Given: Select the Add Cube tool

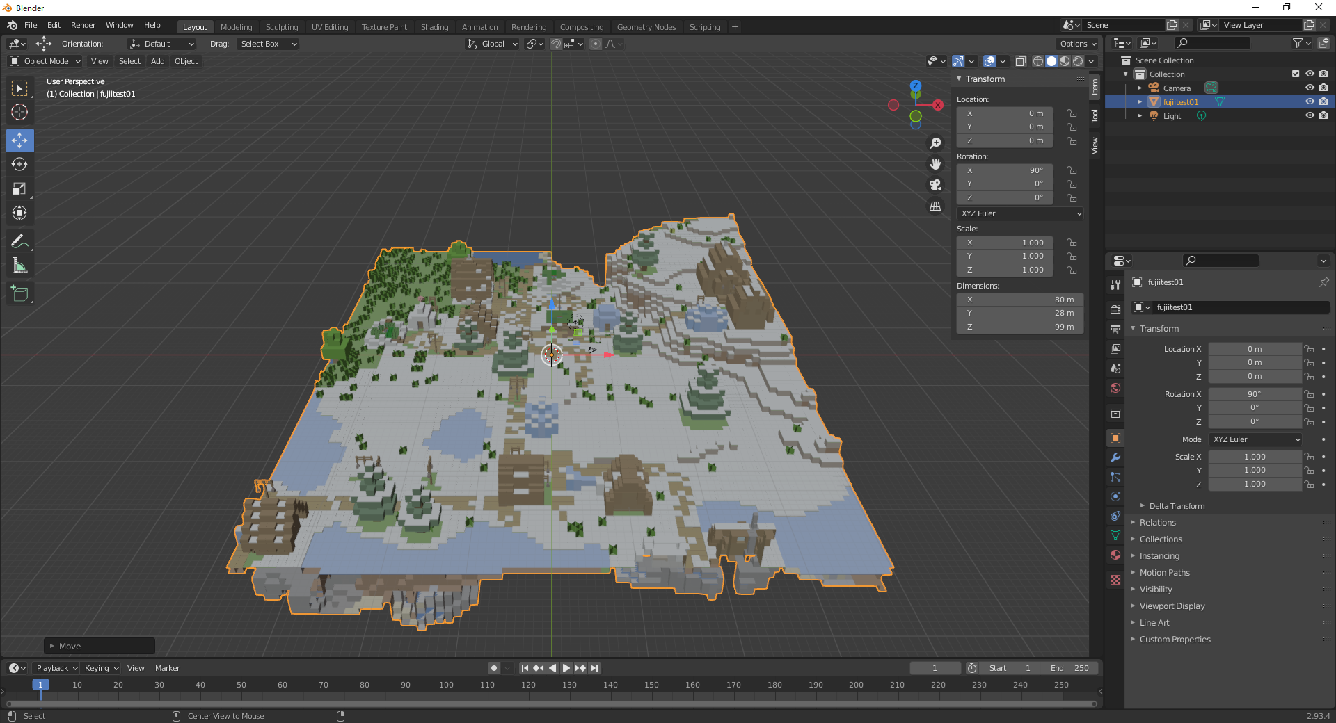Looking at the screenshot, I should [19, 293].
